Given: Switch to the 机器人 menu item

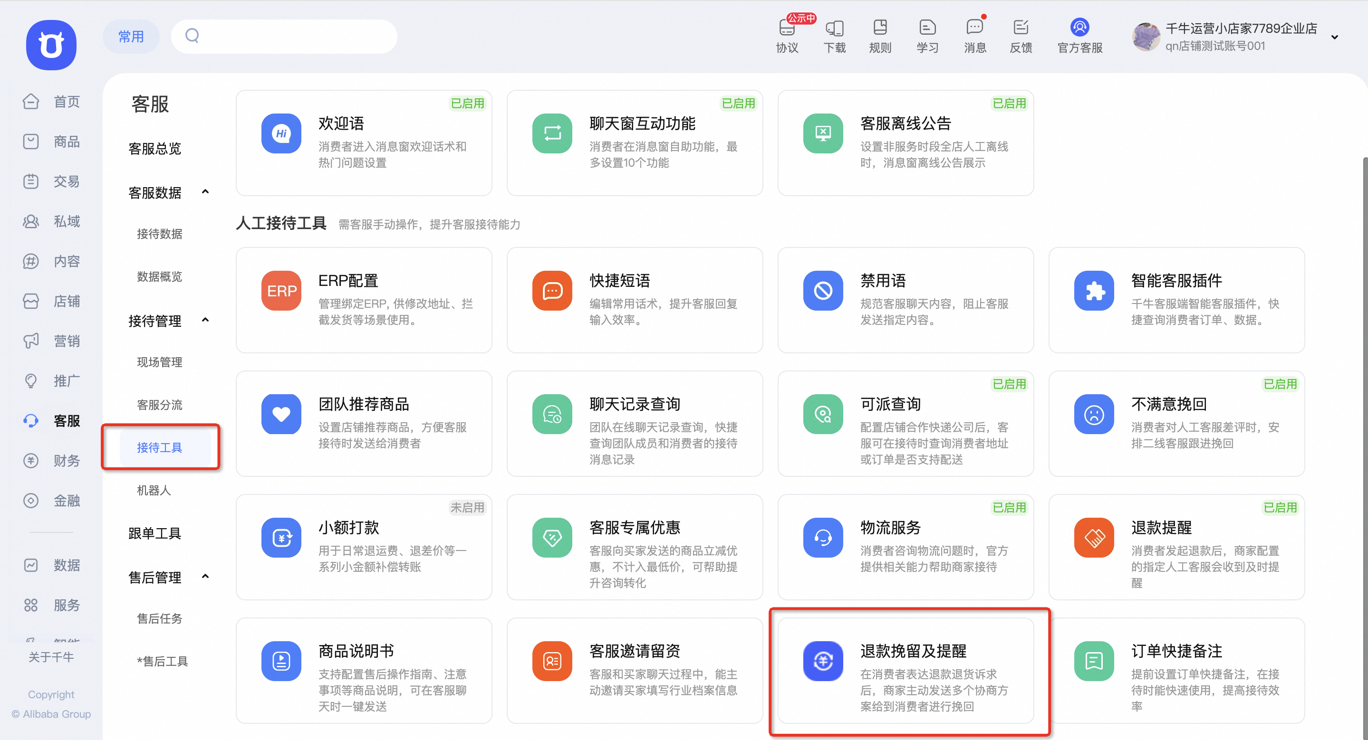Looking at the screenshot, I should coord(154,490).
